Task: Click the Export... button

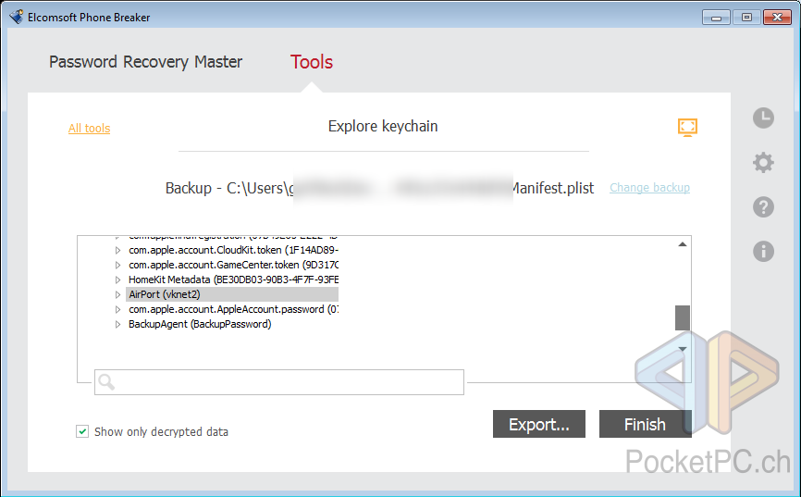Action: (539, 424)
